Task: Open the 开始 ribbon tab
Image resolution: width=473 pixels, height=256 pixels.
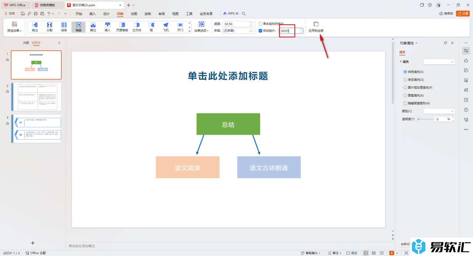Action: click(79, 14)
